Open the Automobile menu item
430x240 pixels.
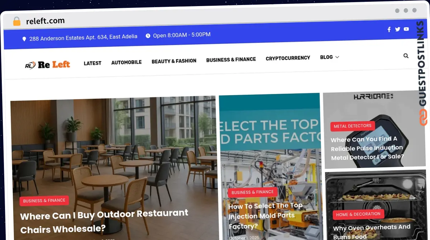126,62
